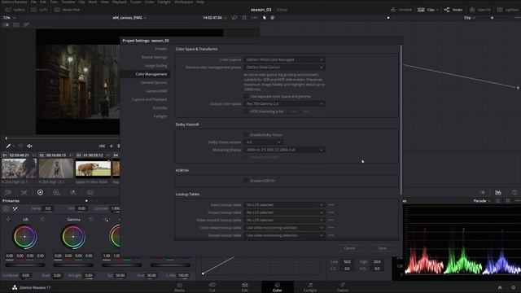
Task: Open the Lightbox view
Action: click(x=508, y=10)
